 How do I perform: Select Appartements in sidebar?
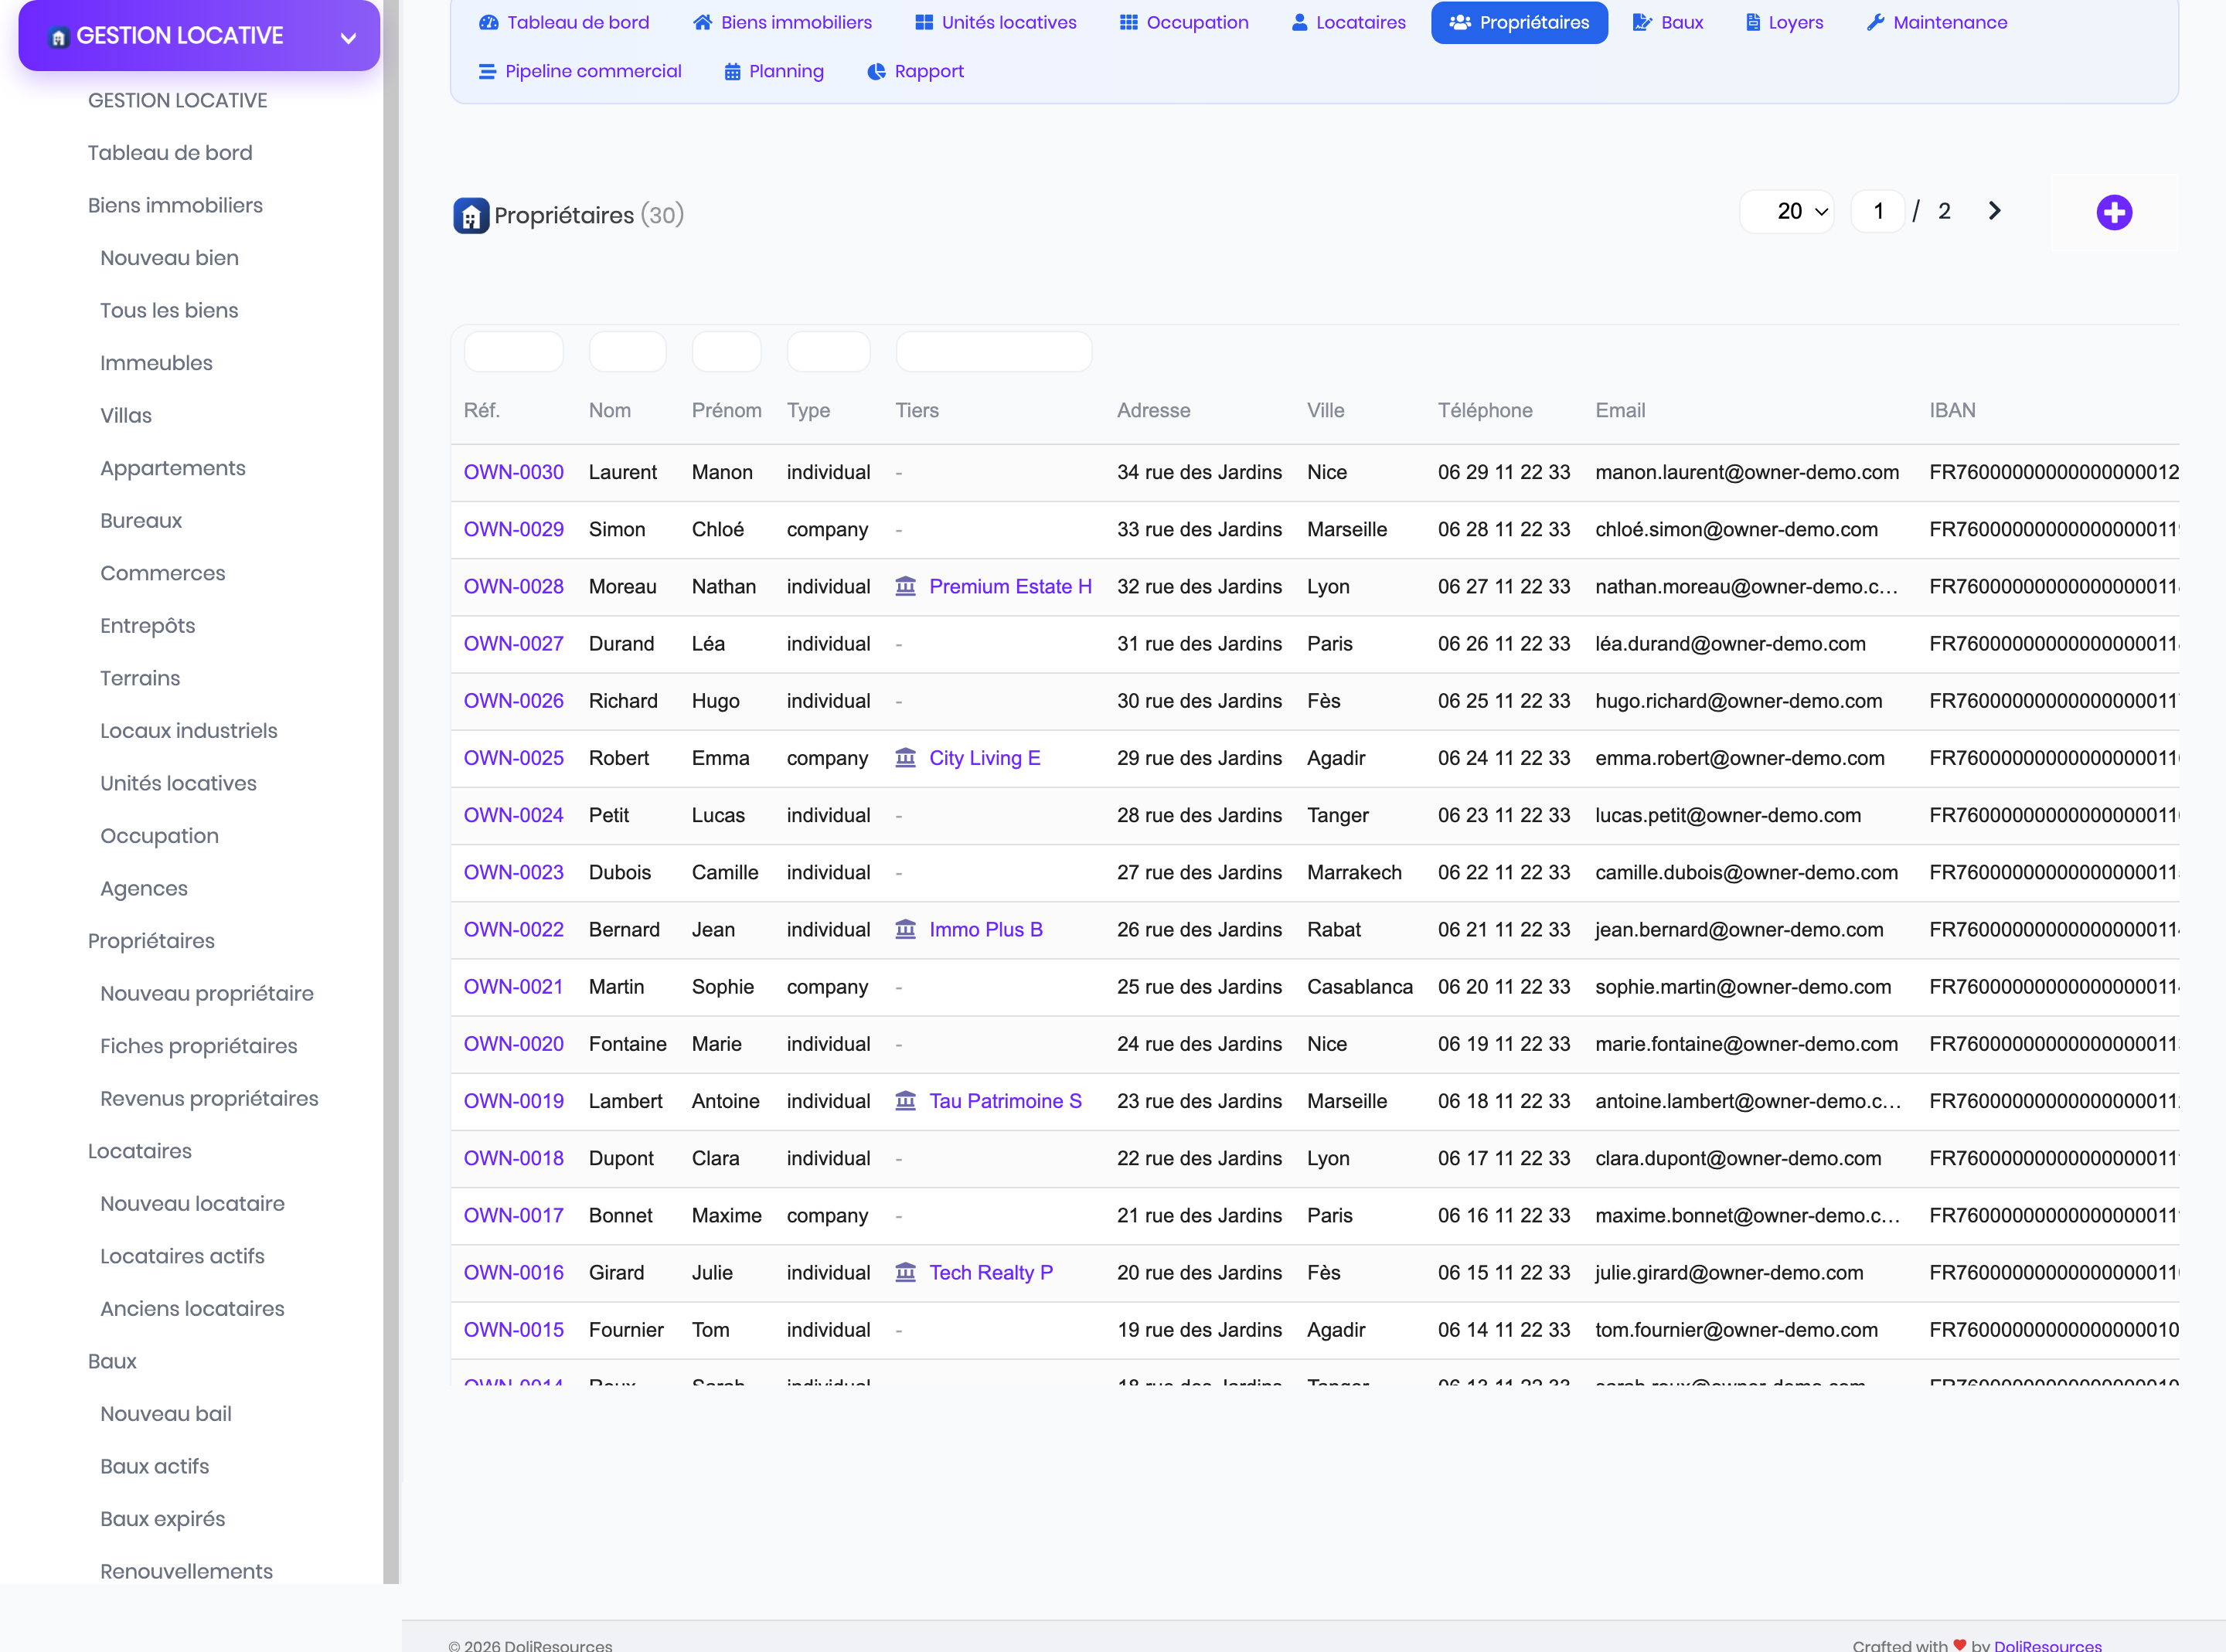[x=173, y=468]
